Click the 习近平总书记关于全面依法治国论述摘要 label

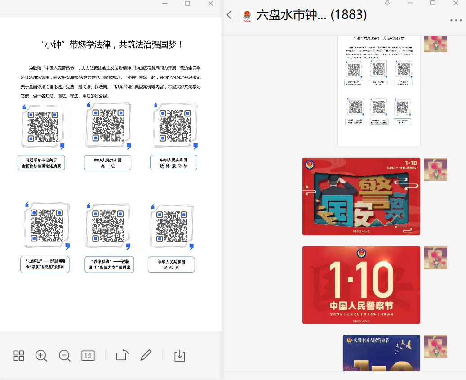[41, 163]
